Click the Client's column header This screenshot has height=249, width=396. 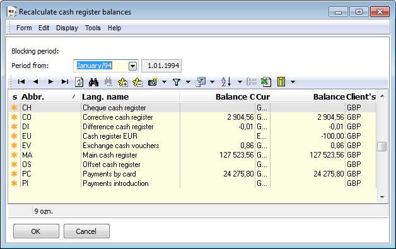[361, 96]
